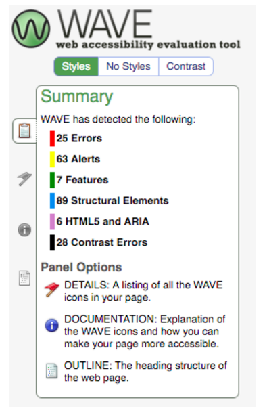Select the Styles view toggle
Image resolution: width=267 pixels, height=417 pixels.
point(76,66)
